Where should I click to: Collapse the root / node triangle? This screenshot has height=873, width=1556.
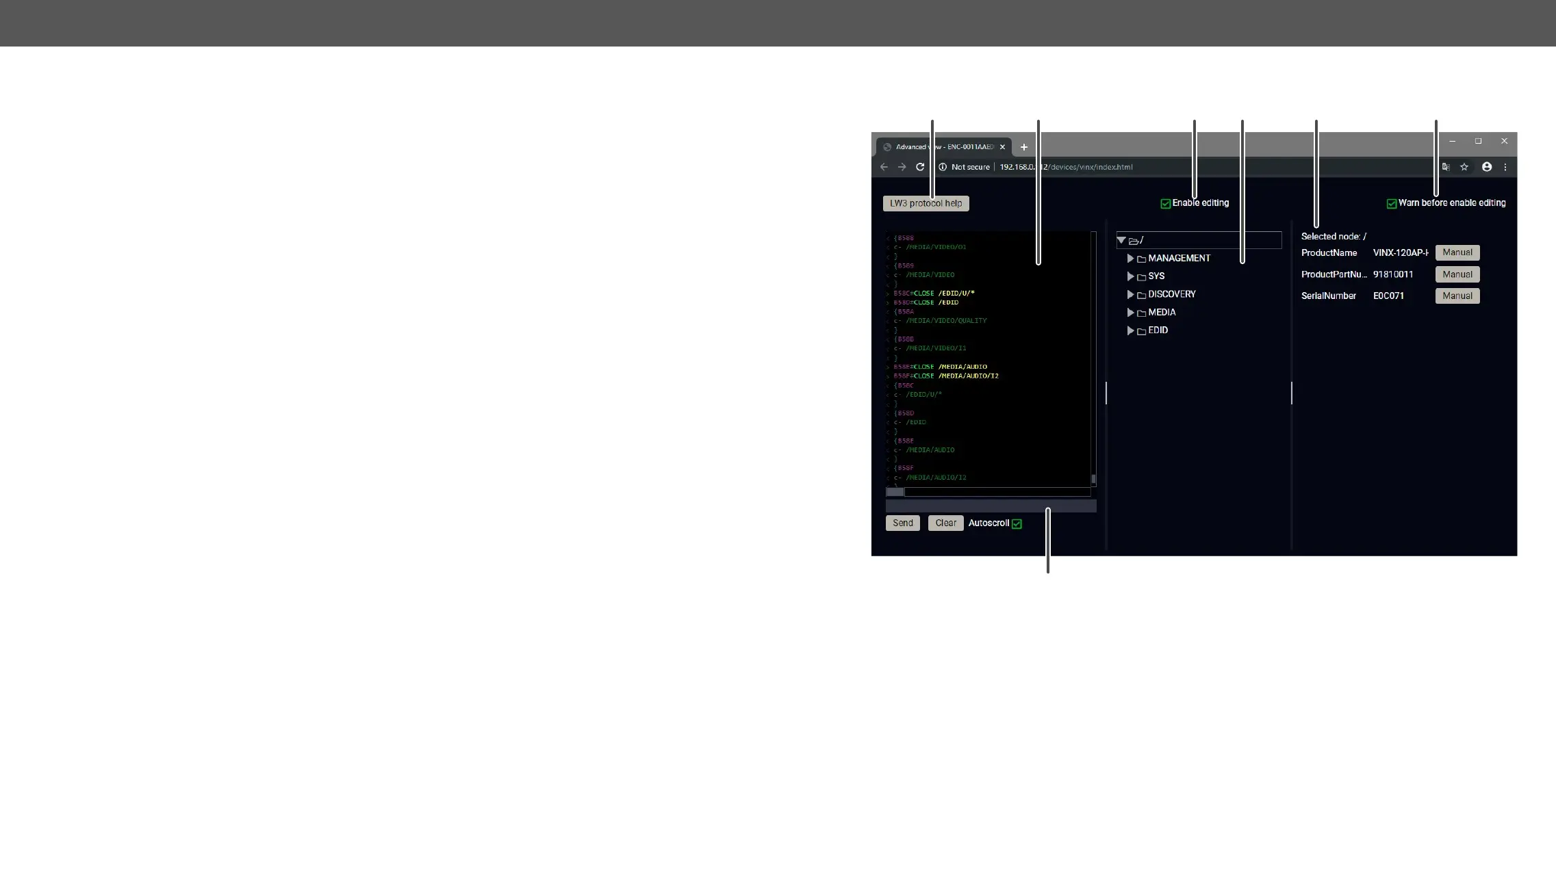click(1121, 240)
